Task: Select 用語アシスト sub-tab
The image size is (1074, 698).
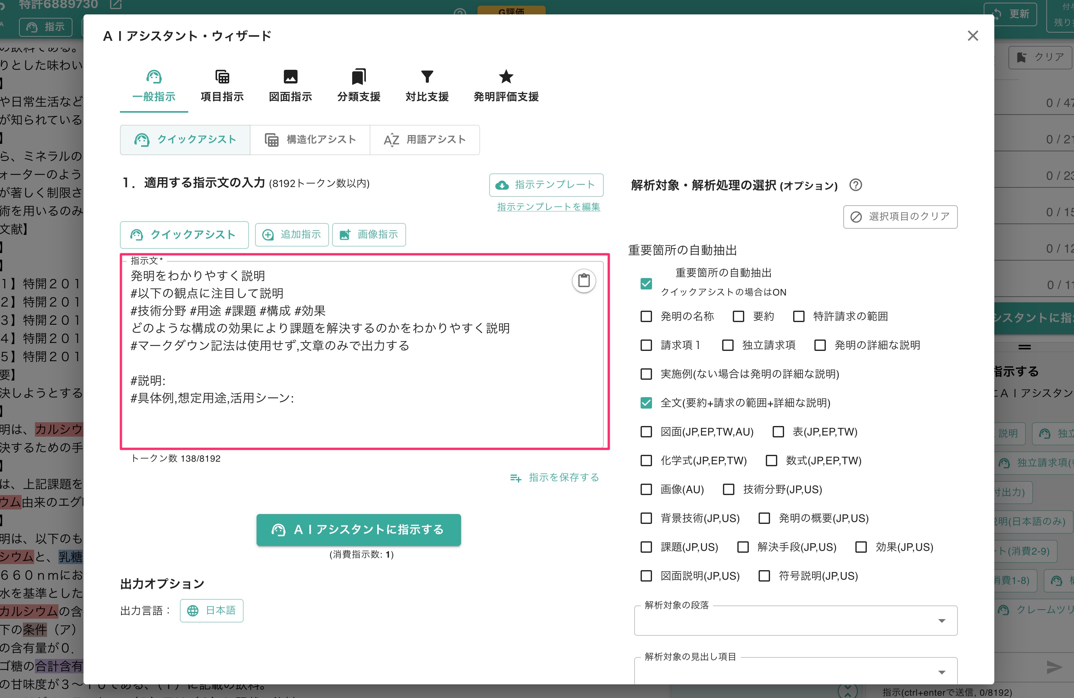Action: 425,140
